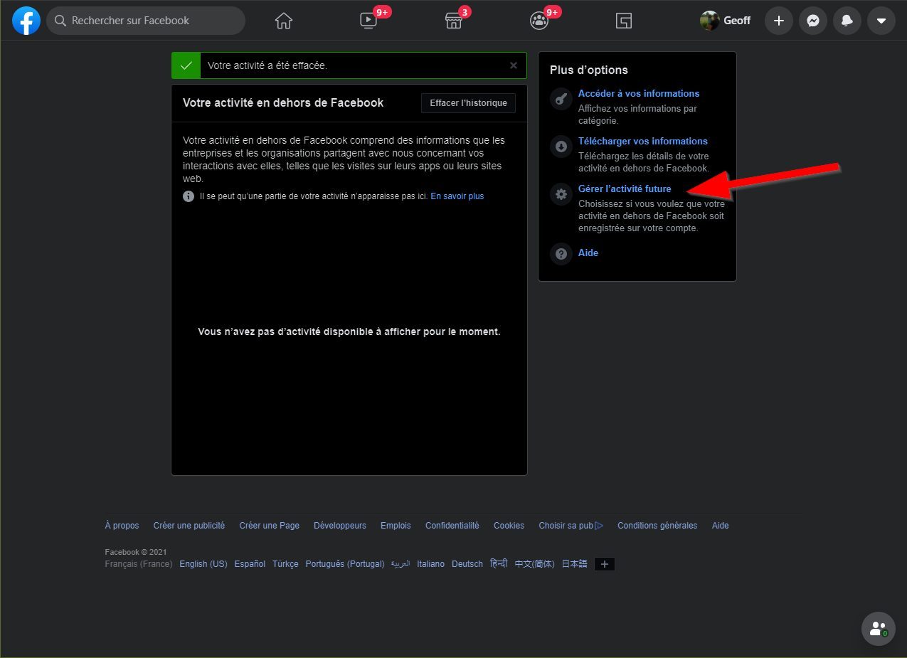907x658 pixels.
Task: Open Télécharger vos informations link
Action: 643,141
